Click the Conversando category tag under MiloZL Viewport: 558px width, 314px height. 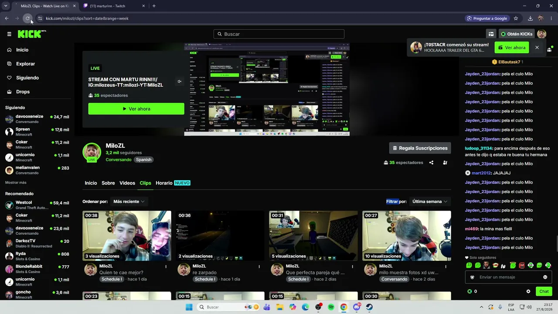(x=118, y=160)
